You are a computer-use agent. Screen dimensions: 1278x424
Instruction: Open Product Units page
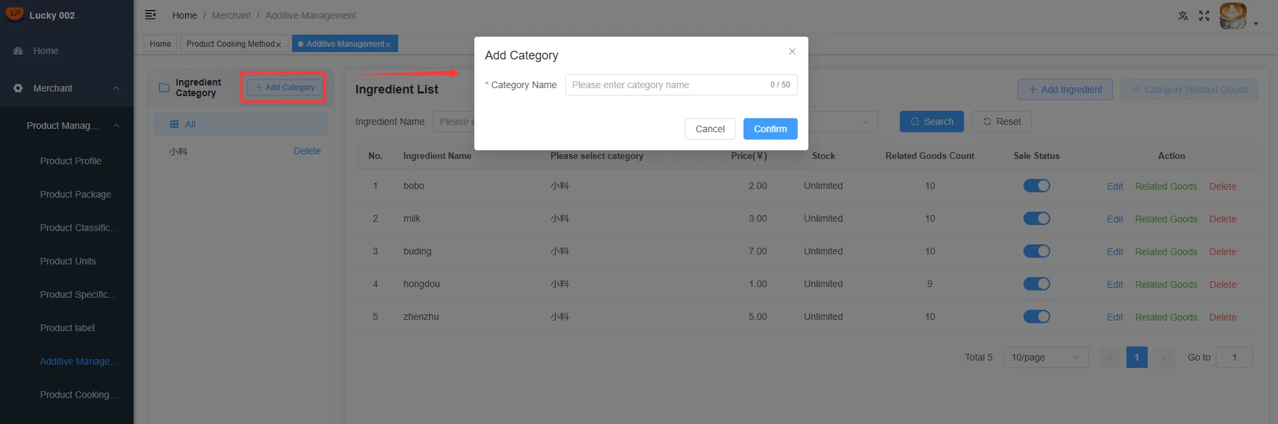[68, 261]
